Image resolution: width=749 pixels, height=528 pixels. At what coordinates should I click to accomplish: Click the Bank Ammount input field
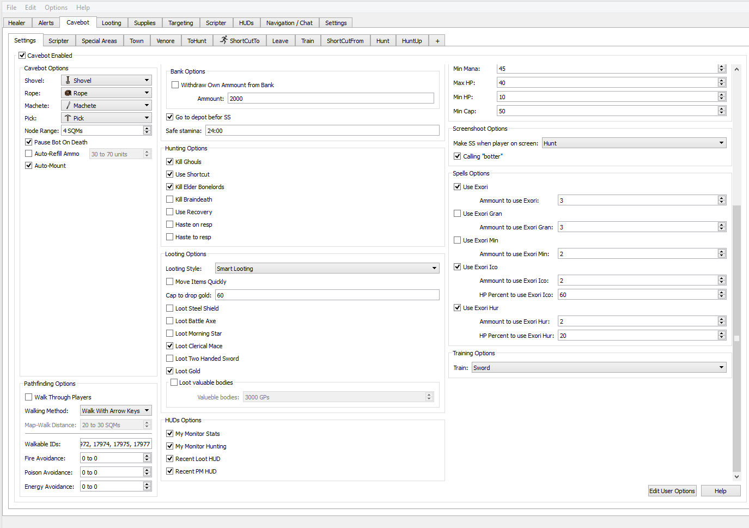click(331, 99)
